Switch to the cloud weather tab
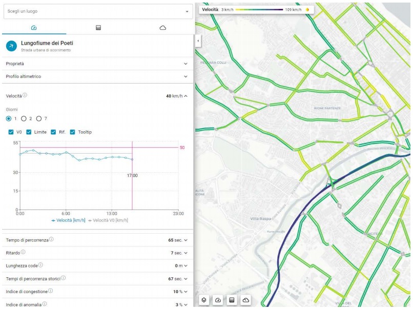The width and height of the screenshot is (413, 310). [x=163, y=28]
